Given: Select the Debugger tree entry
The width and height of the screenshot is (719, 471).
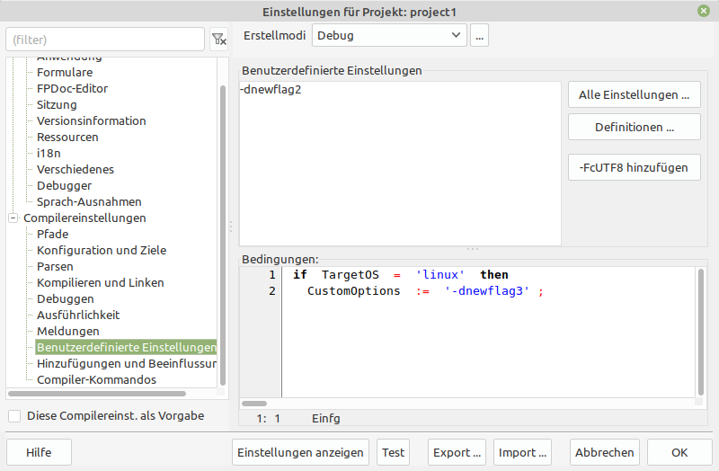Looking at the screenshot, I should click(64, 185).
